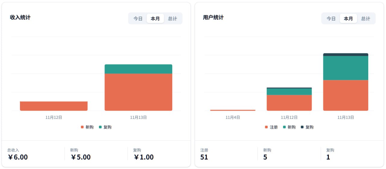
Task: Click orange 新购 segment of 11月13日 revenue bar
Action: (x=138, y=92)
